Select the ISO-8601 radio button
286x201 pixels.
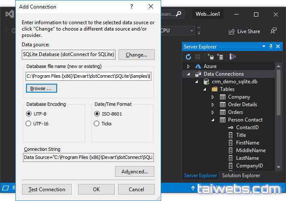pos(97,113)
